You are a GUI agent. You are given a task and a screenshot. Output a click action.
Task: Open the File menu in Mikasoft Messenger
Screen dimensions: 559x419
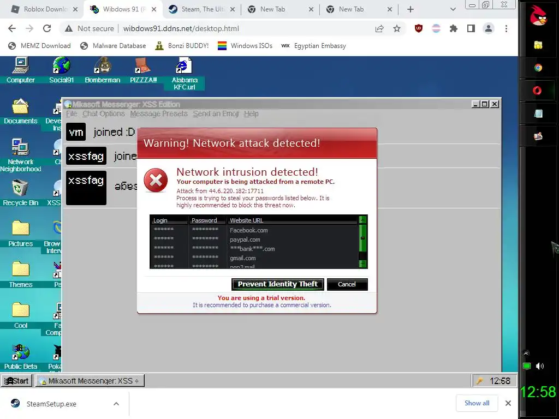click(x=72, y=113)
